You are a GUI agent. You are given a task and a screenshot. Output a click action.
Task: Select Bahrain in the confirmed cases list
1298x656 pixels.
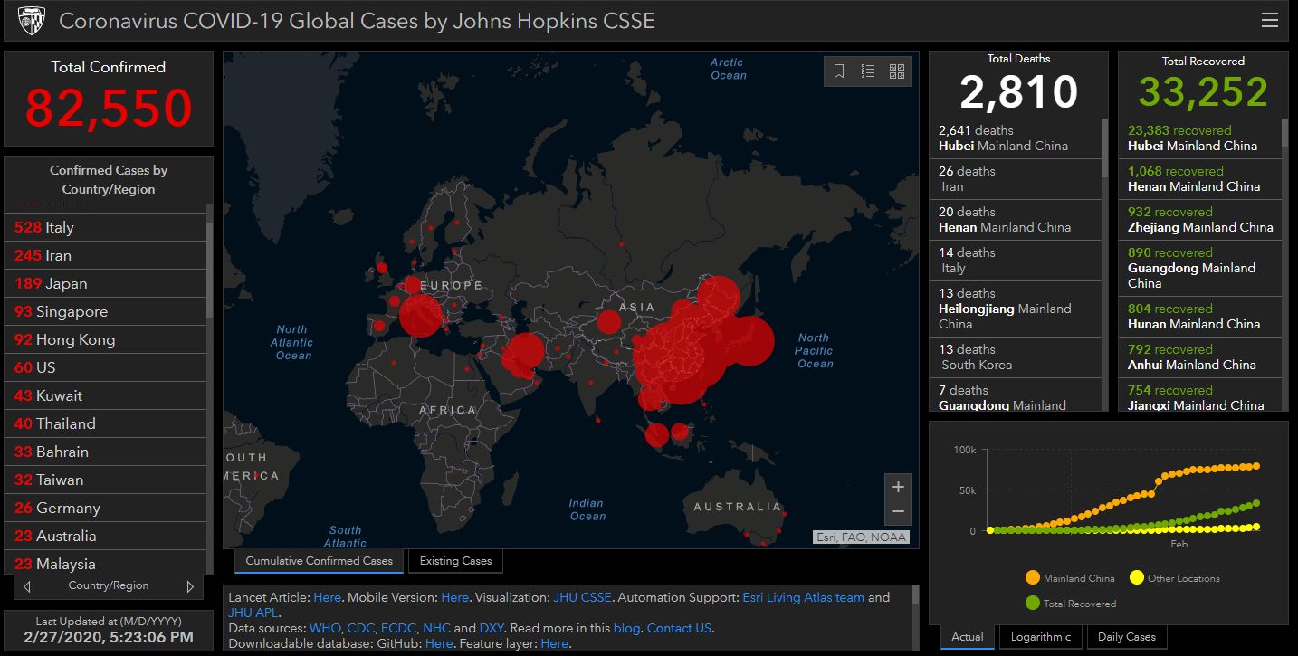(106, 452)
